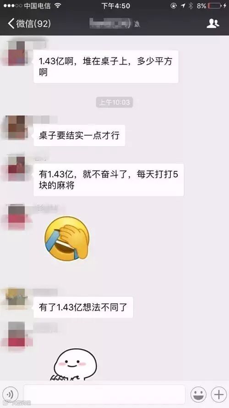
Task: Tap the message text input field
Action: (x=104, y=395)
